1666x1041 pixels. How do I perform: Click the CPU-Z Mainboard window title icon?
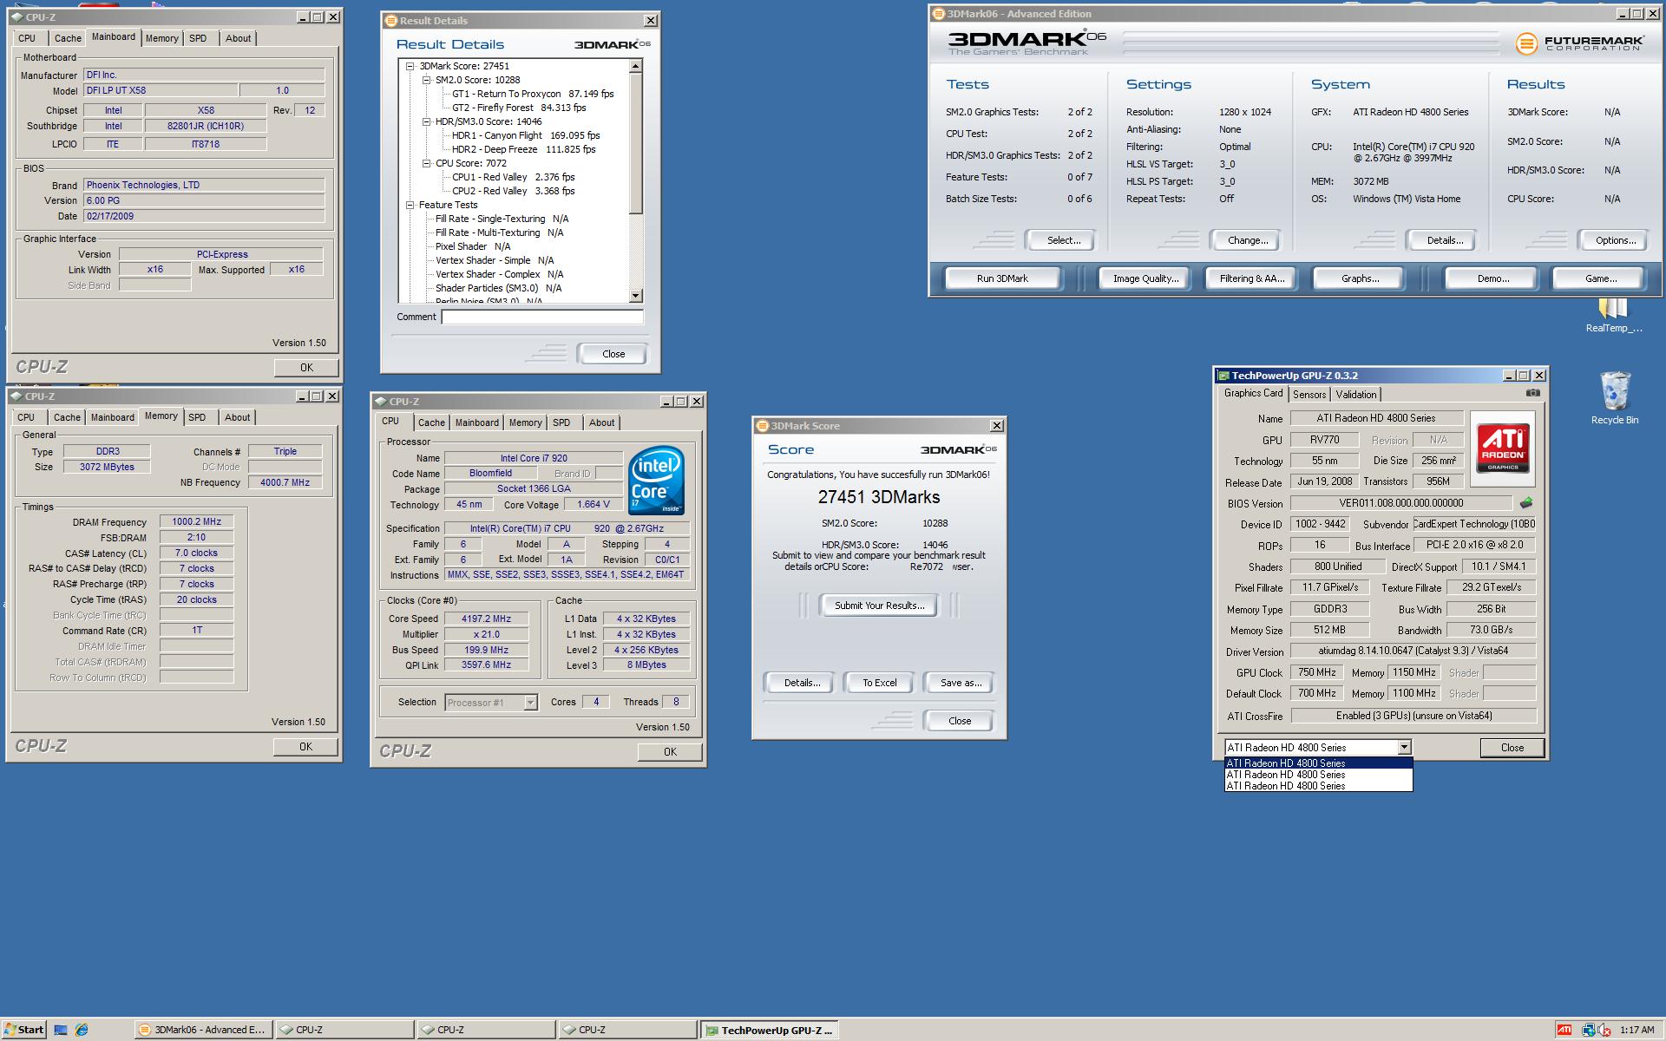tap(18, 17)
